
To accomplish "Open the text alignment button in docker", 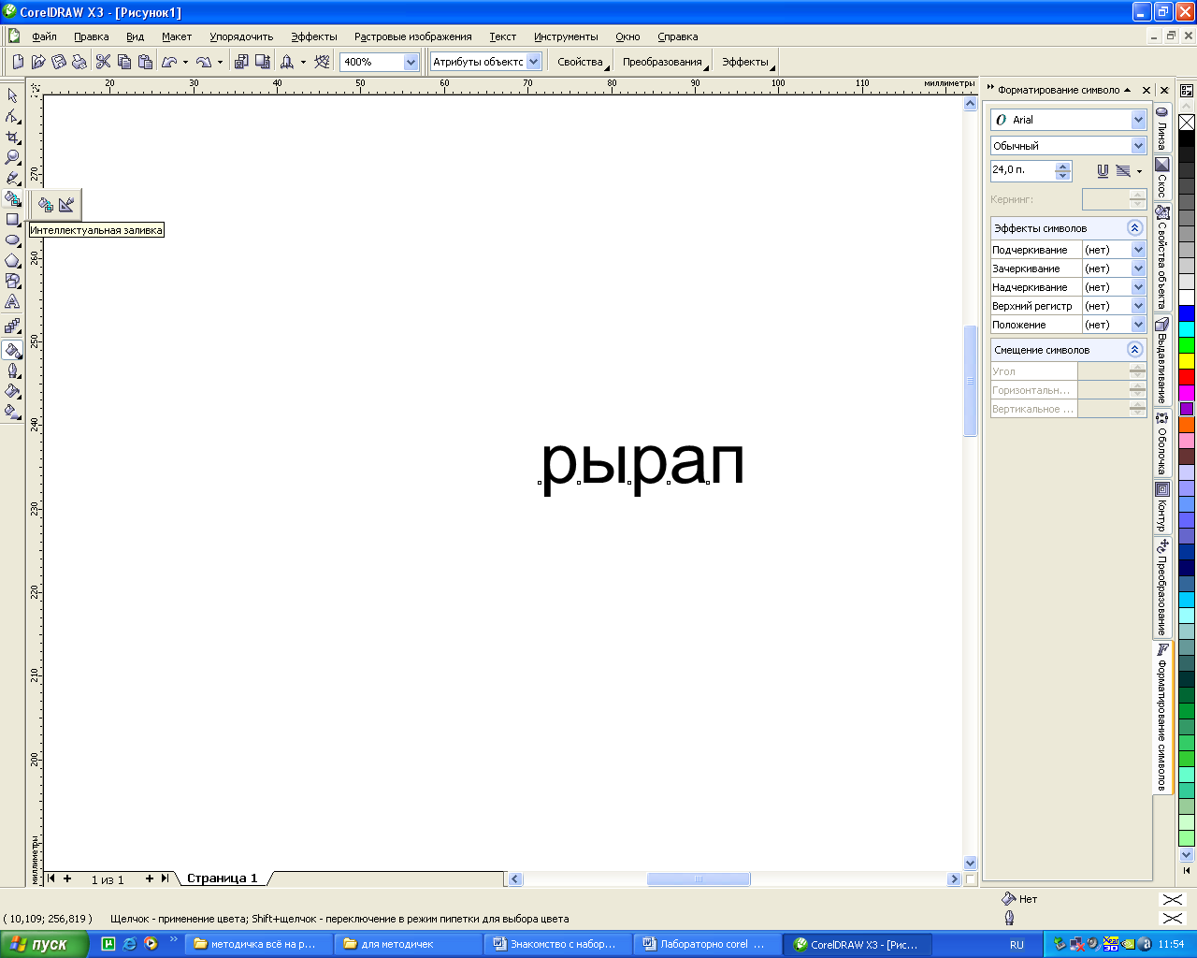I will point(1123,170).
